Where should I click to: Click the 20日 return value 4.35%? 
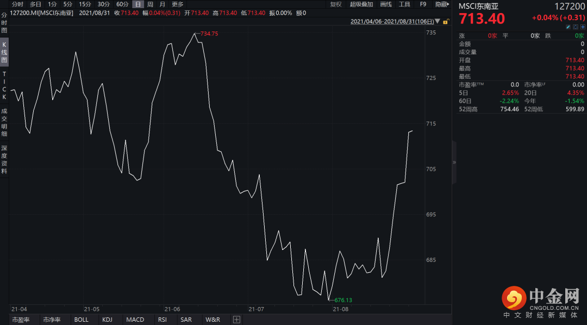click(x=576, y=93)
